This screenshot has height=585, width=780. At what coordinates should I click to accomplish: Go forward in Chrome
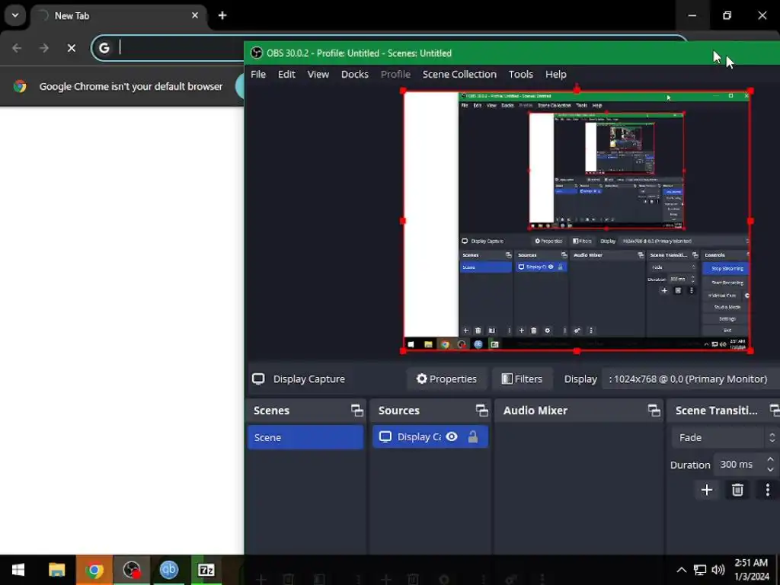pyautogui.click(x=44, y=48)
